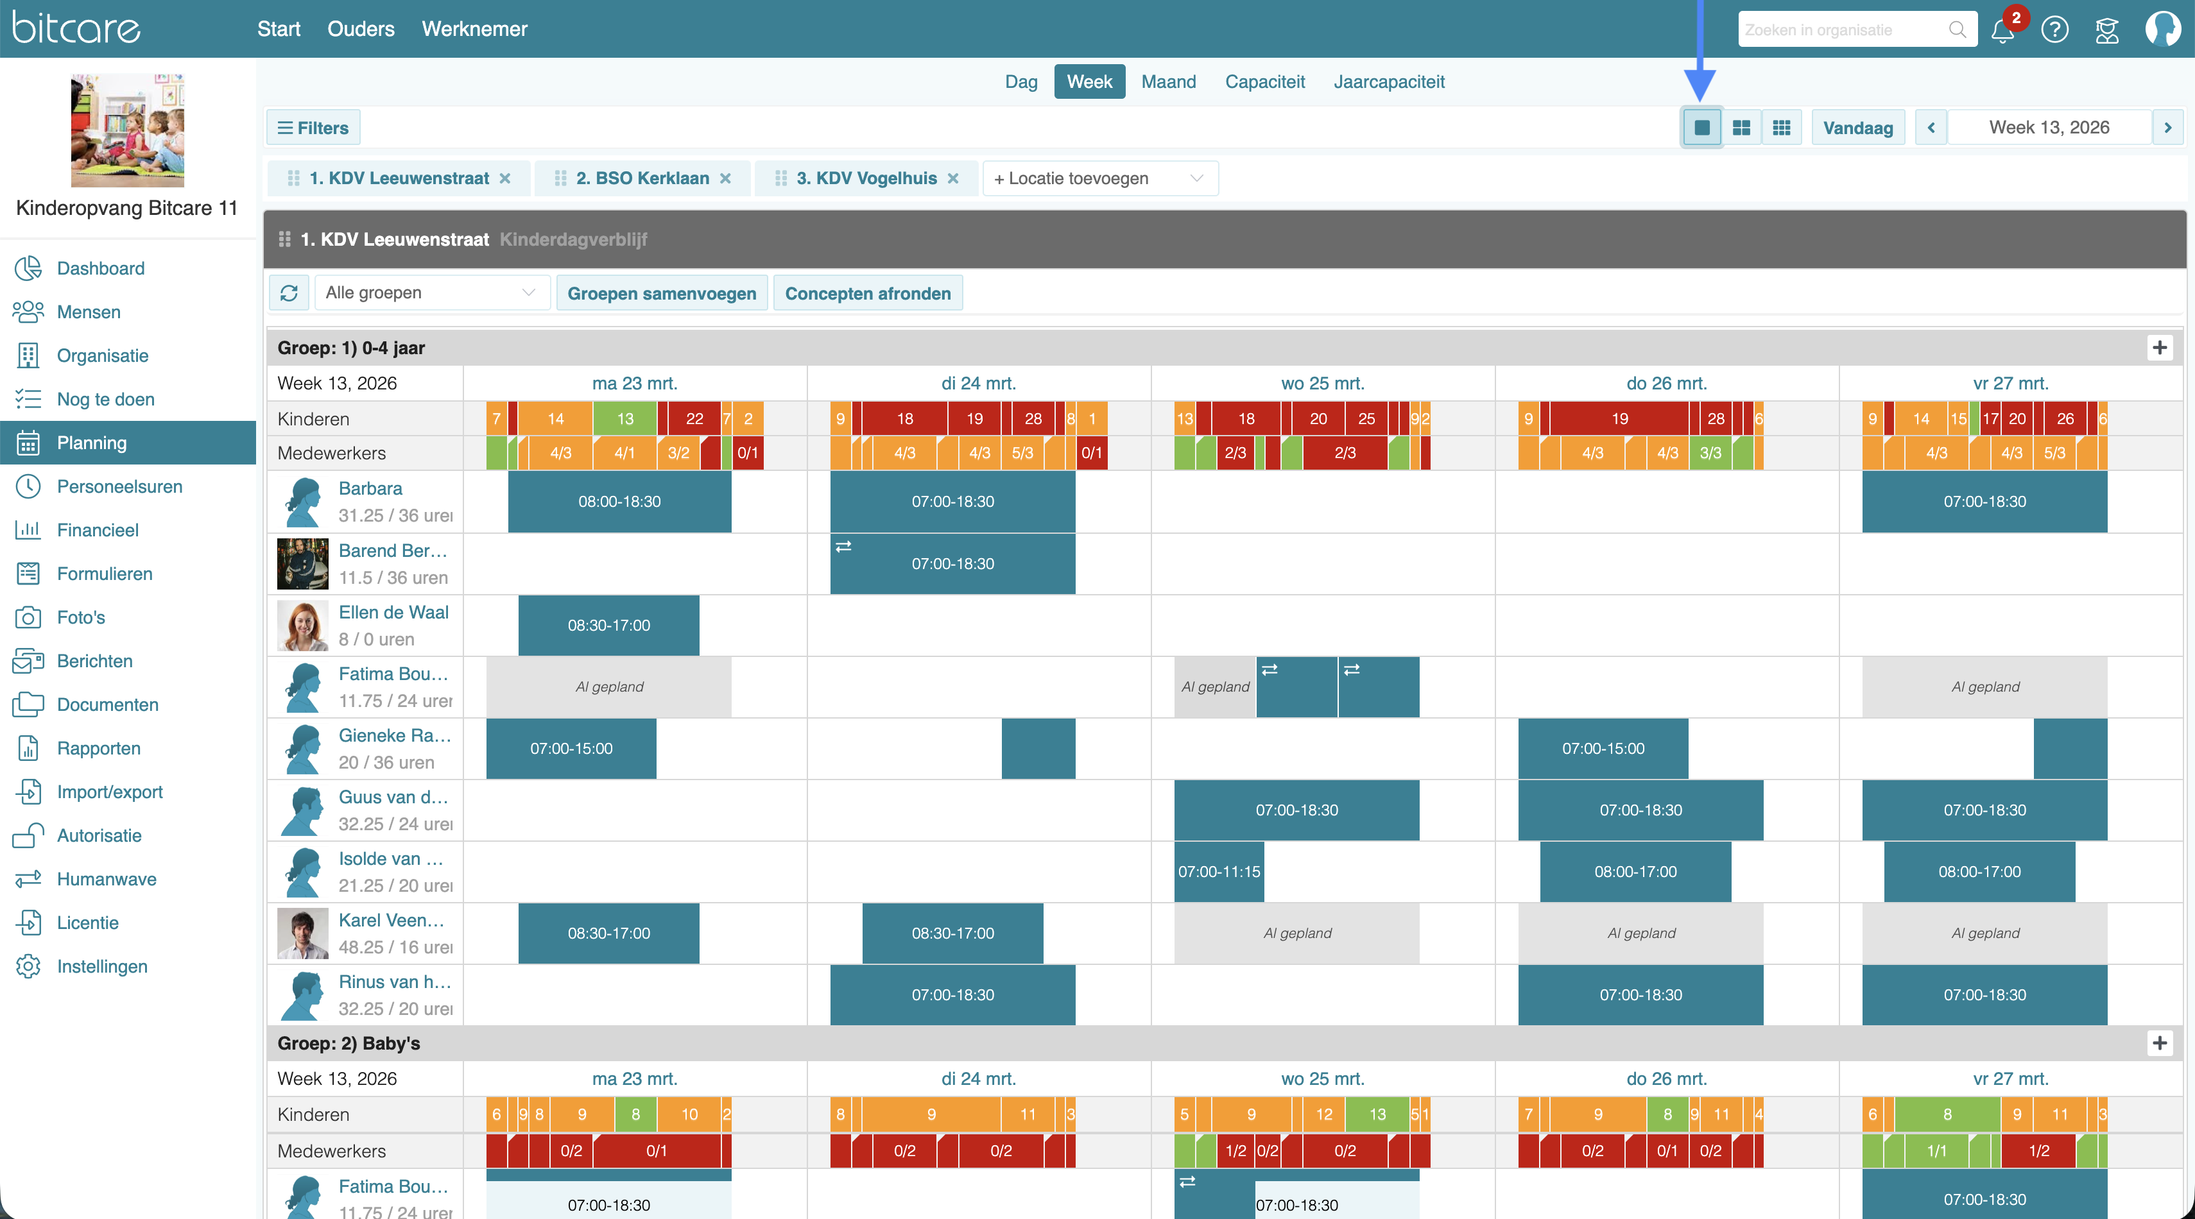Expand the Locatie toevoegen dropdown
Image resolution: width=2195 pixels, height=1219 pixels.
click(x=1099, y=179)
